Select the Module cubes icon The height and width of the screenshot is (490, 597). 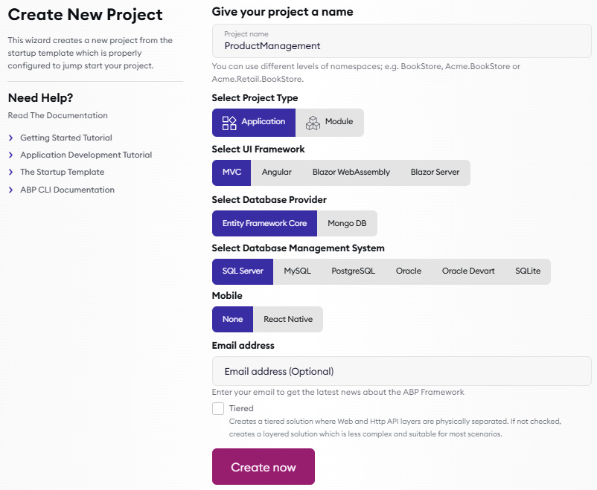[313, 123]
